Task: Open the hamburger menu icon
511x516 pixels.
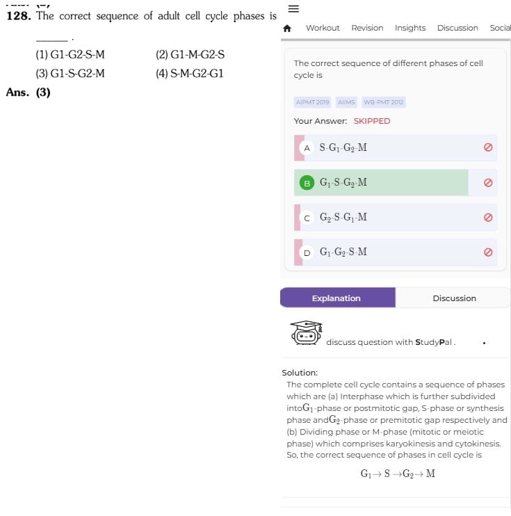Action: [x=293, y=8]
